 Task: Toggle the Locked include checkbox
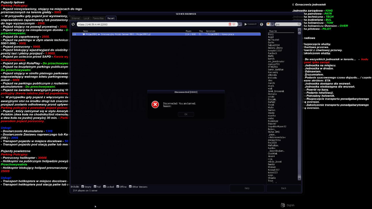(105, 187)
